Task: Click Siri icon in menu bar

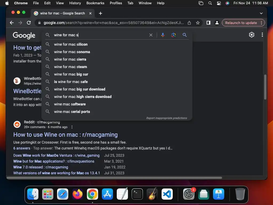Action: 227,3
